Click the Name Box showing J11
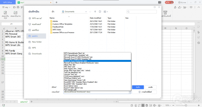 pyautogui.click(x=12, y=24)
